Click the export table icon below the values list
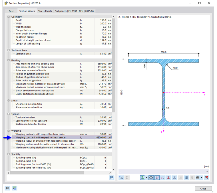217x193 pixels. click(112, 178)
